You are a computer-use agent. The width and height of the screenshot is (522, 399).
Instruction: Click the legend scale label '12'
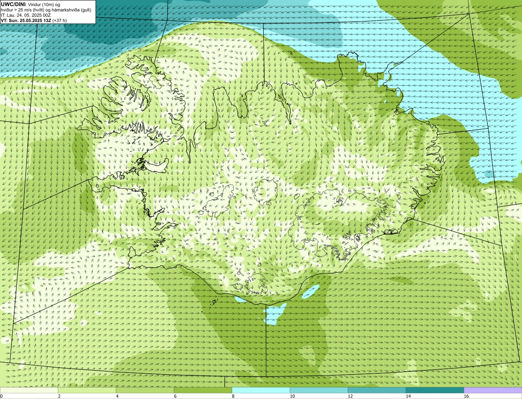350,396
